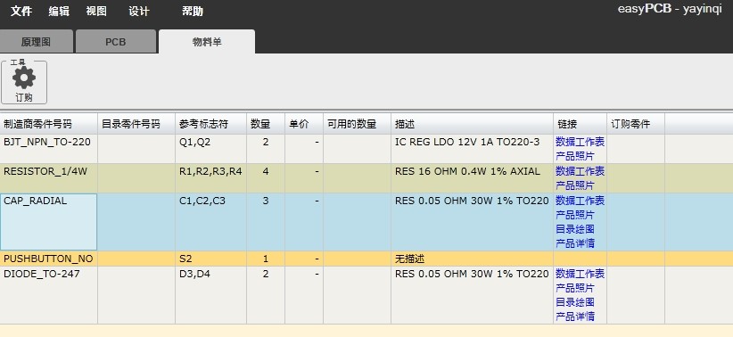Click CAP_RADIAL row description RES 0.05 OHM
Image resolution: width=733 pixels, height=337 pixels.
472,201
